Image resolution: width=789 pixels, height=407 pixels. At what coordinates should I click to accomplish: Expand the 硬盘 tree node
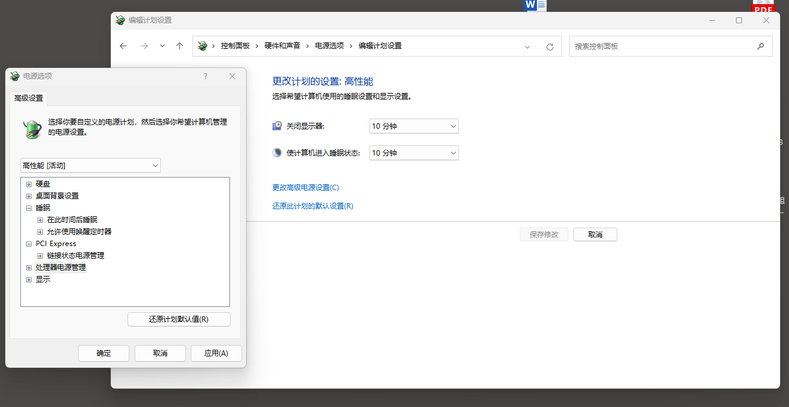click(x=29, y=184)
